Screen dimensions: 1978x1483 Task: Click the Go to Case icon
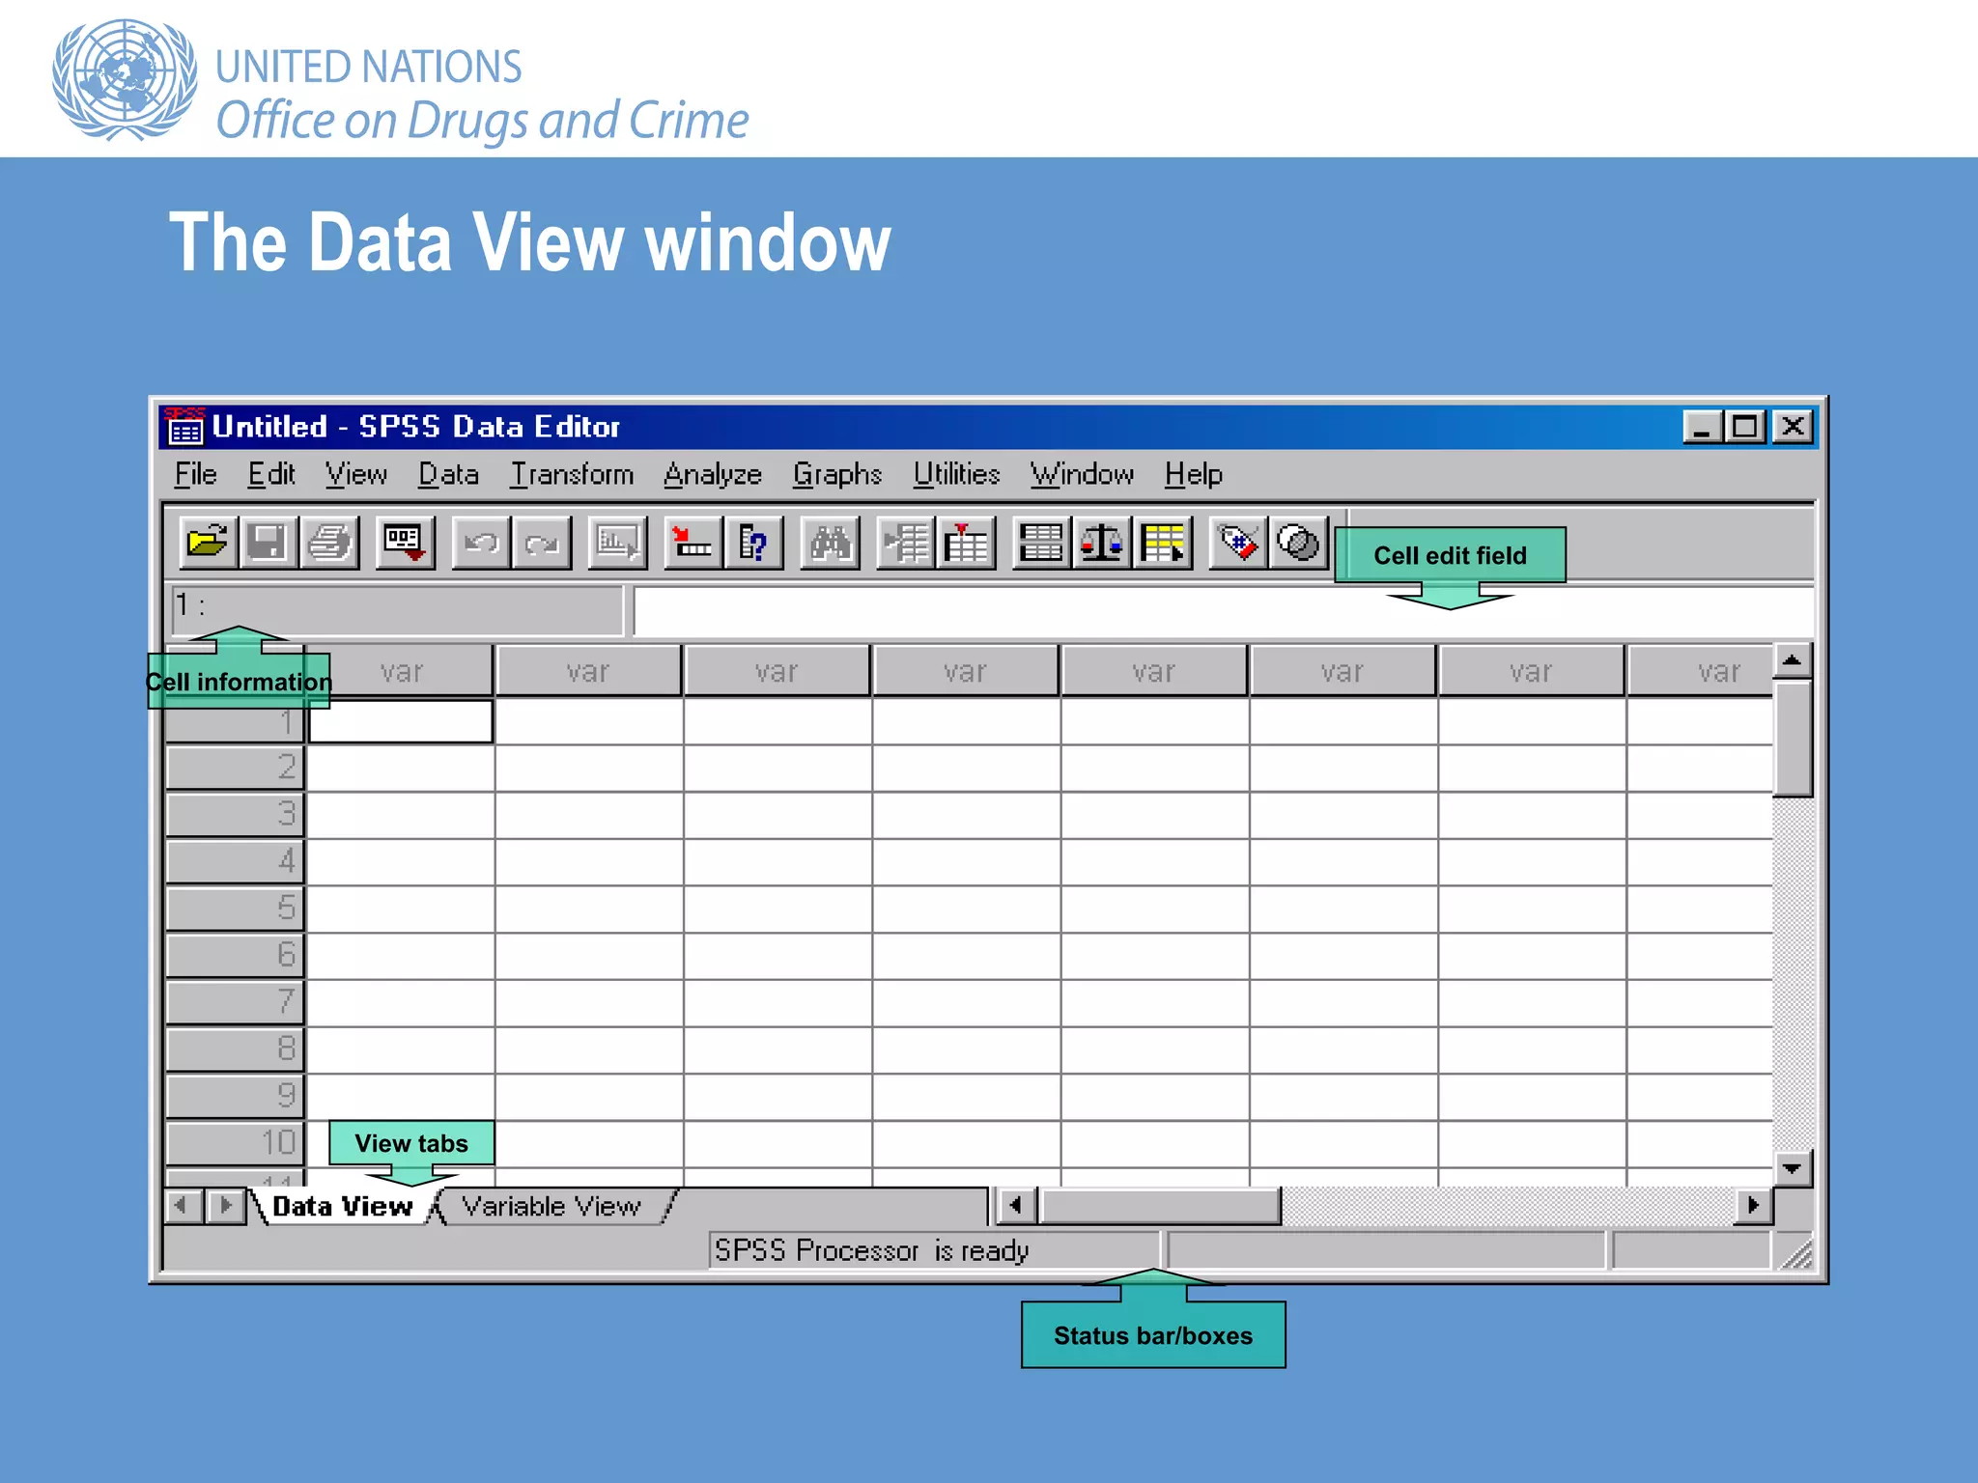[x=693, y=543]
